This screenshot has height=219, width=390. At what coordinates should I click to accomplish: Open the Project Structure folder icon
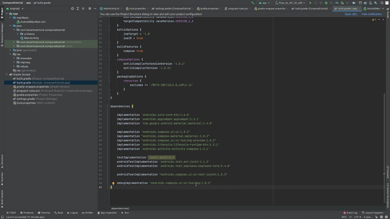(354, 3)
